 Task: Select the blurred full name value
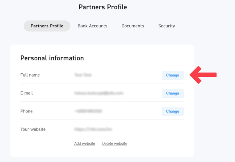pyautogui.click(x=83, y=75)
